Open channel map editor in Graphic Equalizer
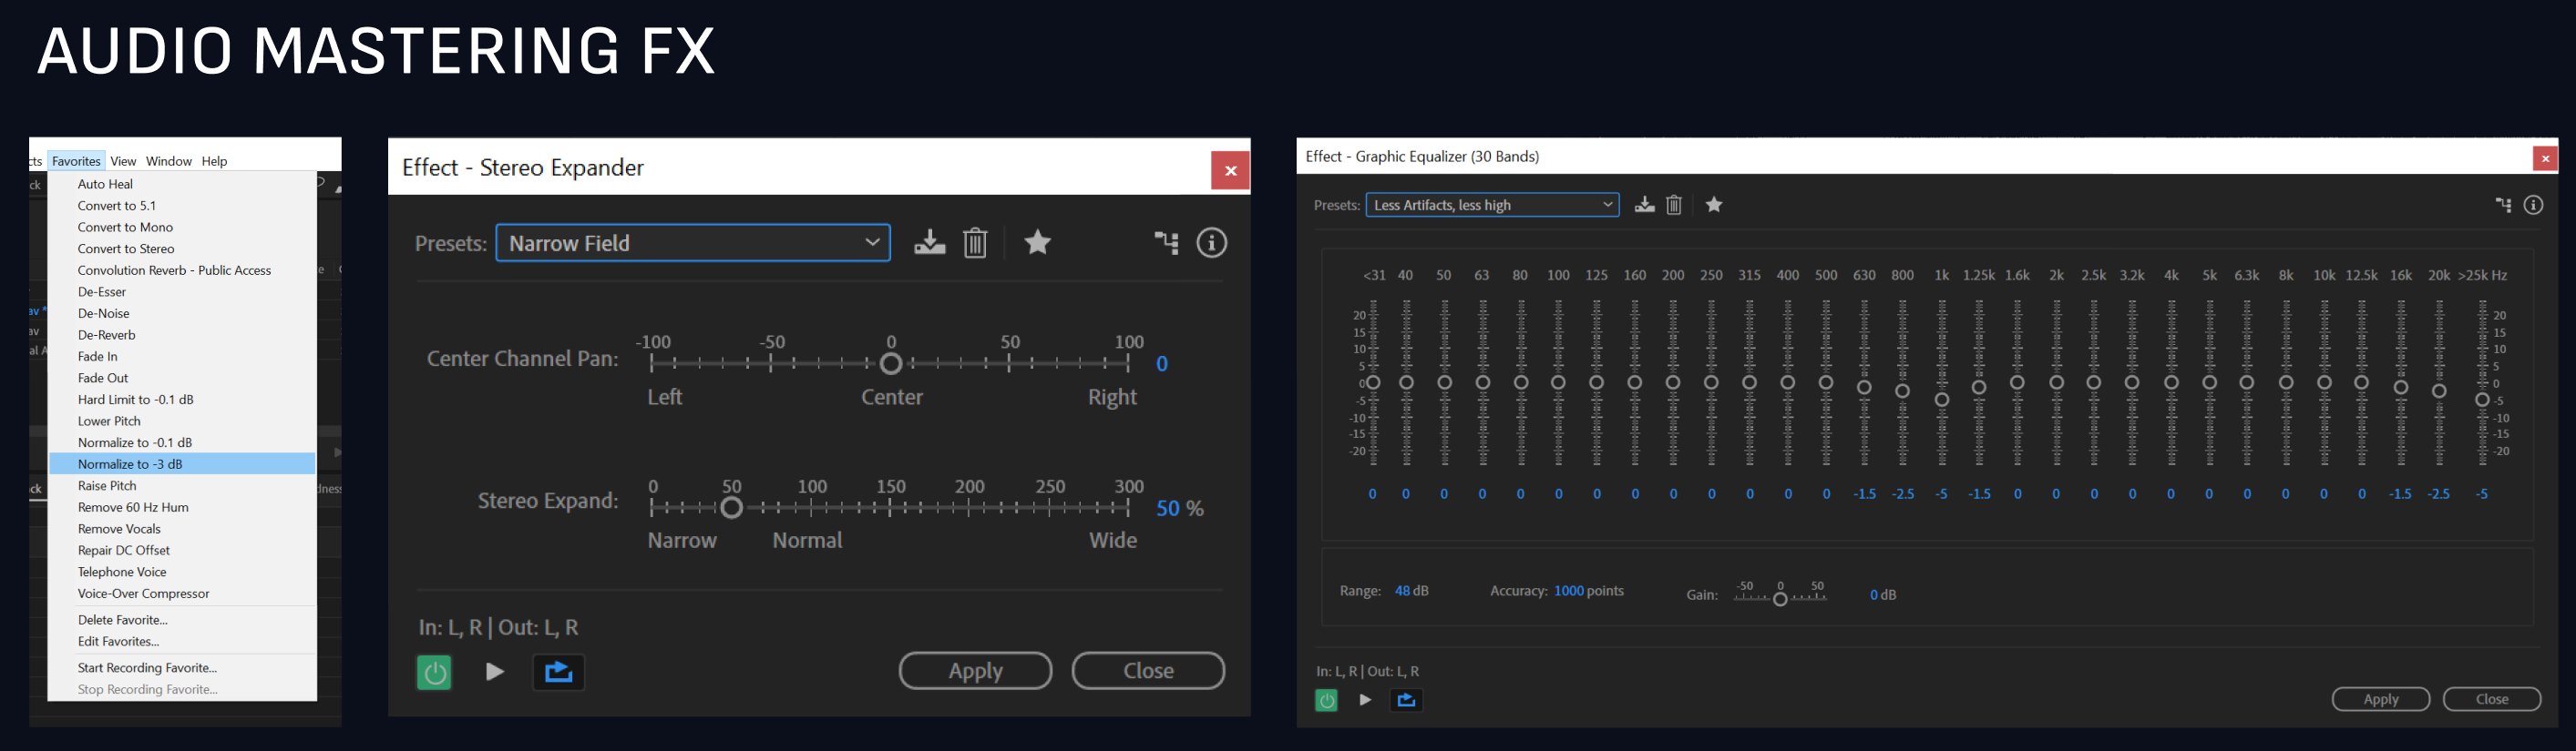Viewport: 2576px width, 751px height. (2503, 205)
